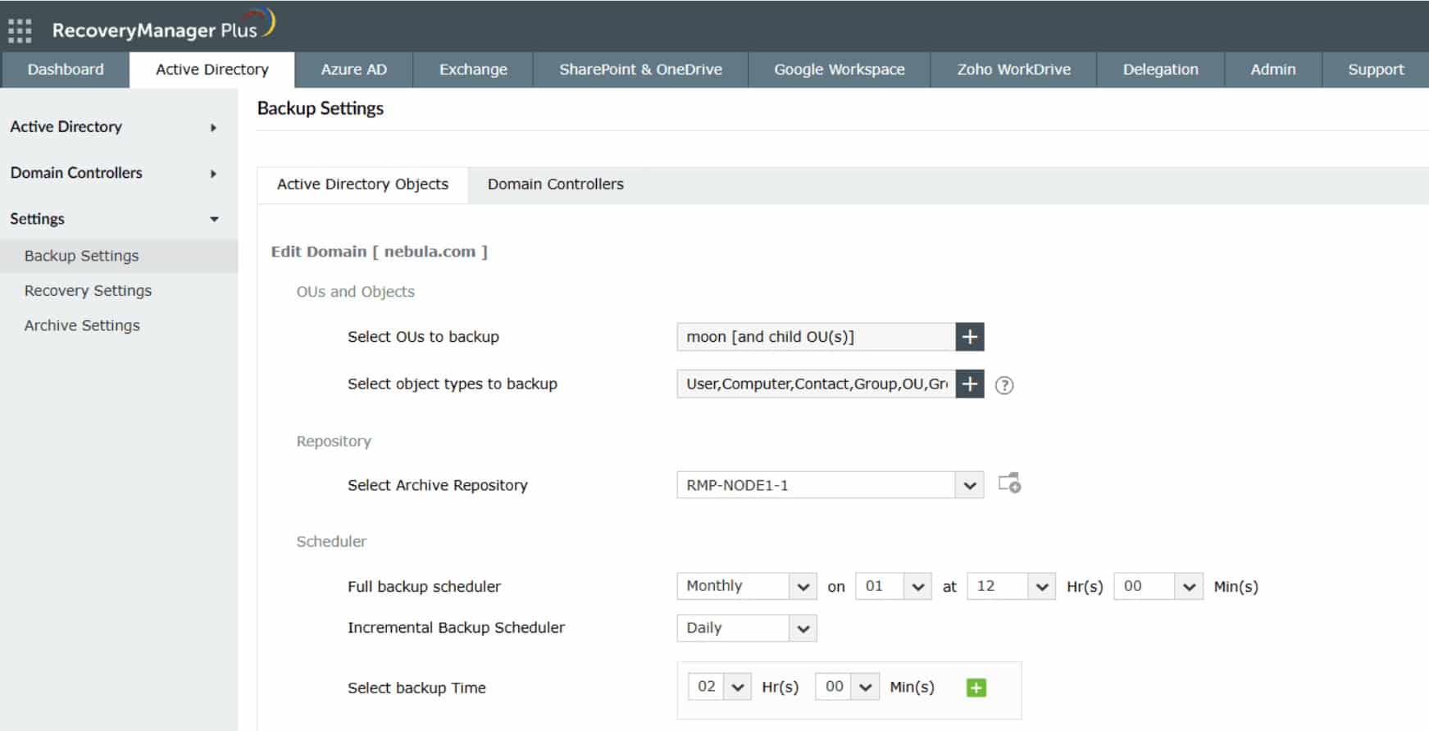Image resolution: width=1429 pixels, height=731 pixels.
Task: Click the Incremental Backup Scheduler label
Action: (x=456, y=628)
